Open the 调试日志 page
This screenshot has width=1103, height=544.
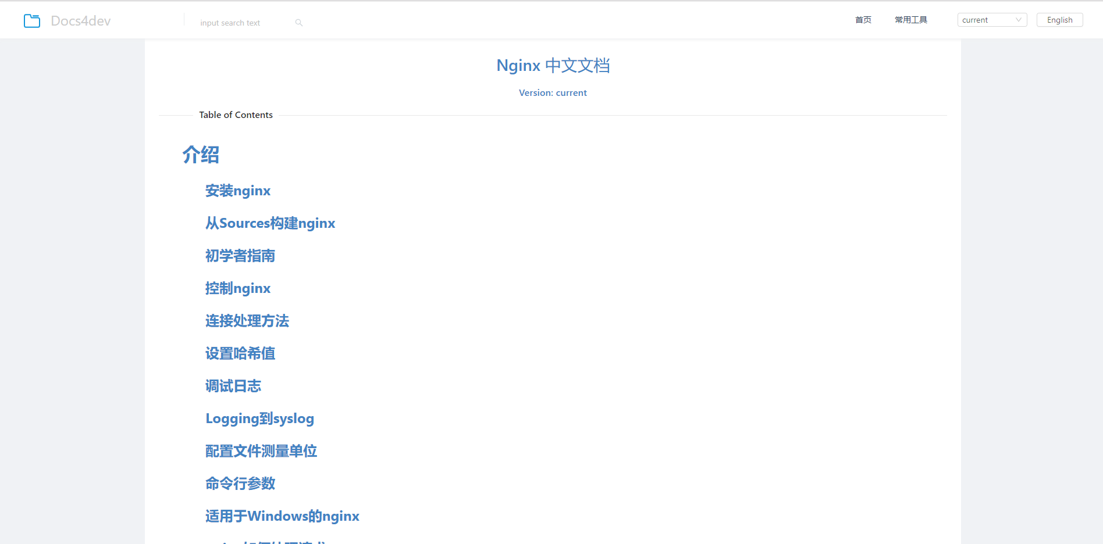pyautogui.click(x=233, y=386)
